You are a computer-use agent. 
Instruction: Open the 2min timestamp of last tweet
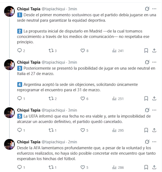[73, 142]
